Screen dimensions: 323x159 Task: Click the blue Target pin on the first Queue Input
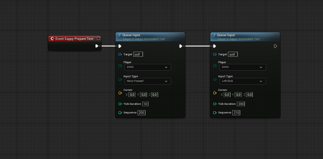(120, 55)
